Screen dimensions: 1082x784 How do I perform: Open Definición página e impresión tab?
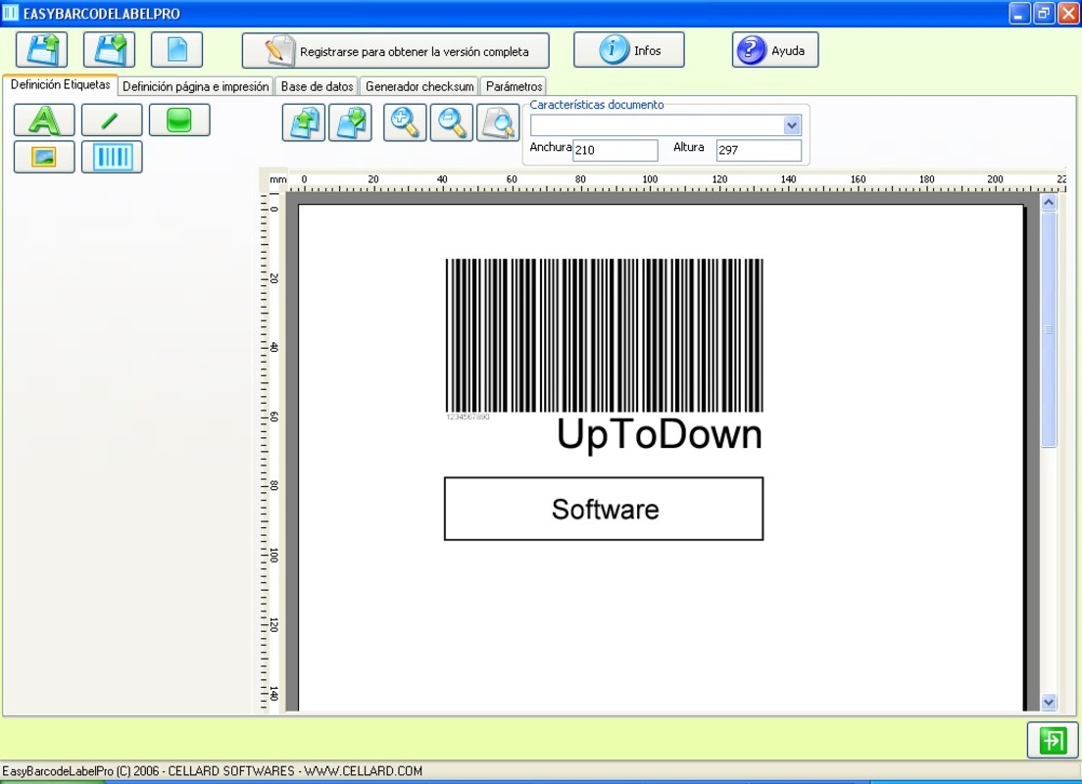point(195,86)
